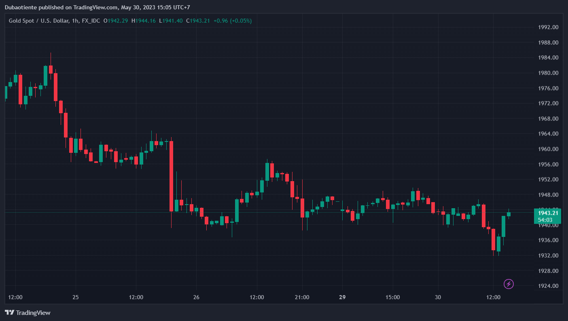Select the Gold Spot / U.S. Dollar title
The image size is (568, 321).
40,21
